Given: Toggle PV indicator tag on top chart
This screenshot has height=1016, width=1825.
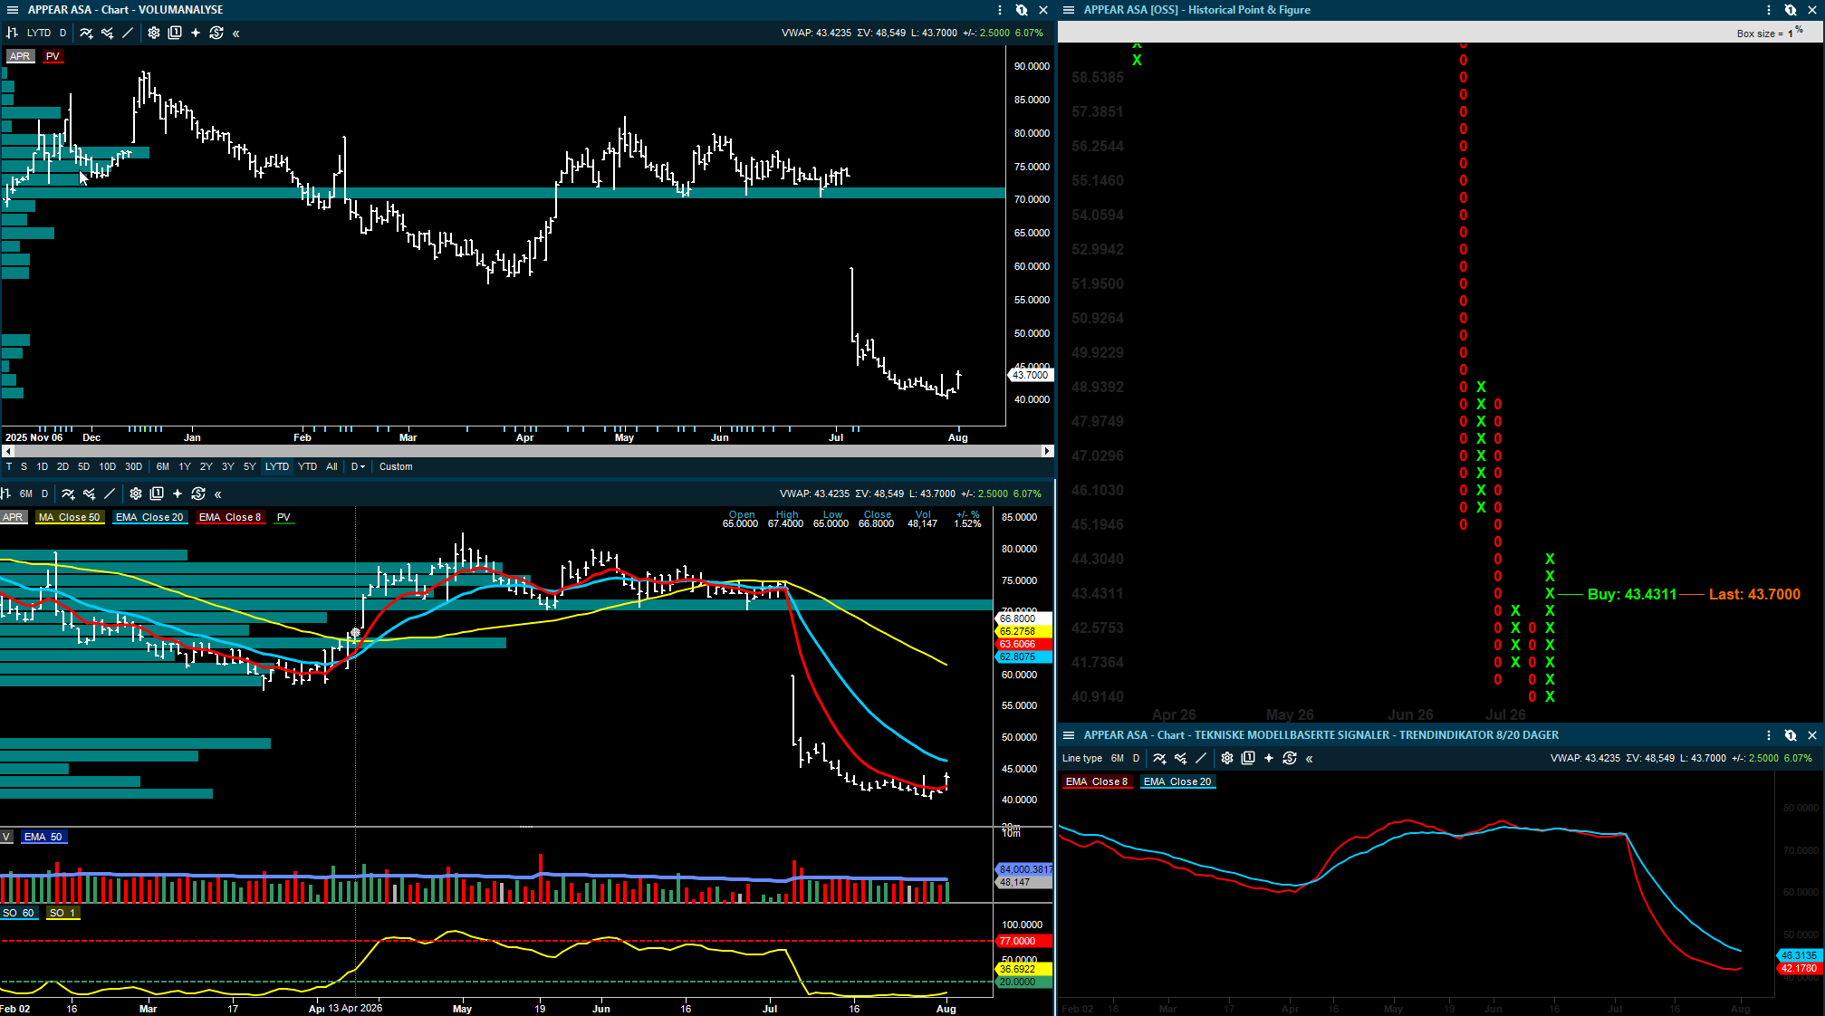Looking at the screenshot, I should [53, 56].
